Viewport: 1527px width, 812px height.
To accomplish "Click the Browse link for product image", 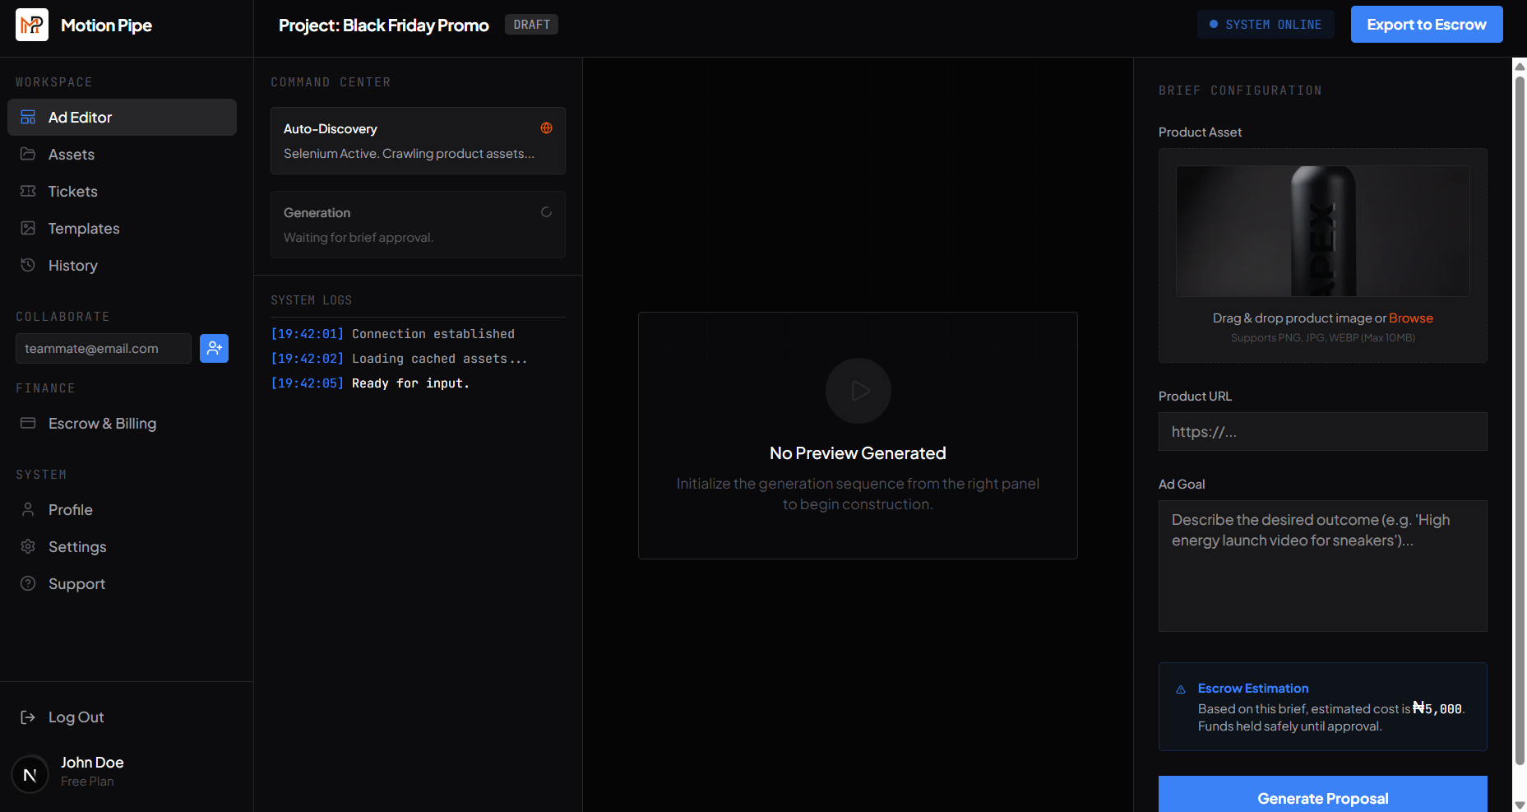I will click(1410, 318).
